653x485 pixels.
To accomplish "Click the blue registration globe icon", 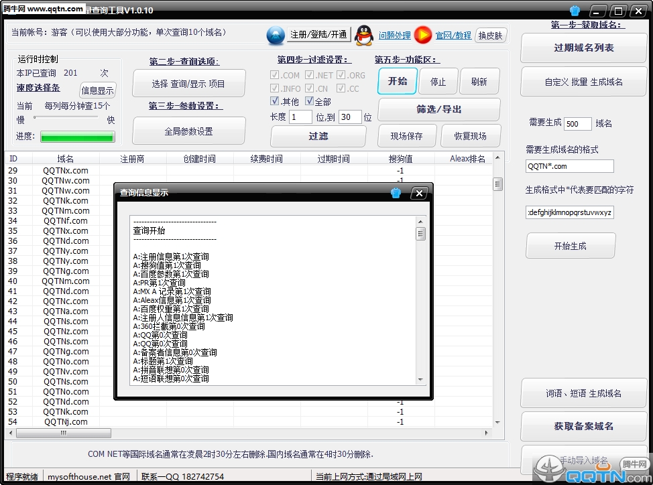I will click(276, 35).
